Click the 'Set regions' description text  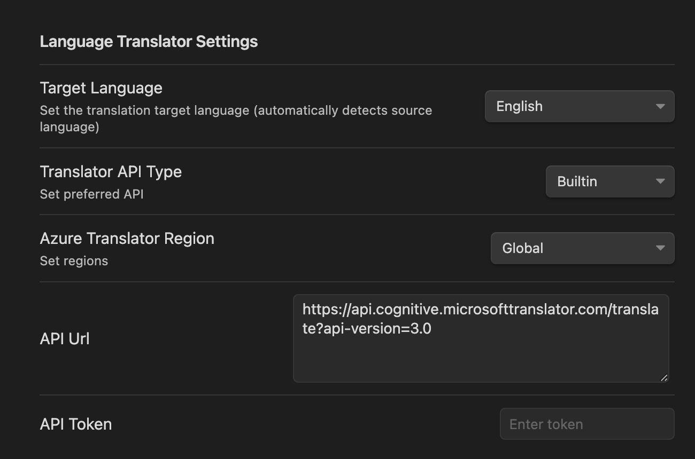[x=74, y=261]
